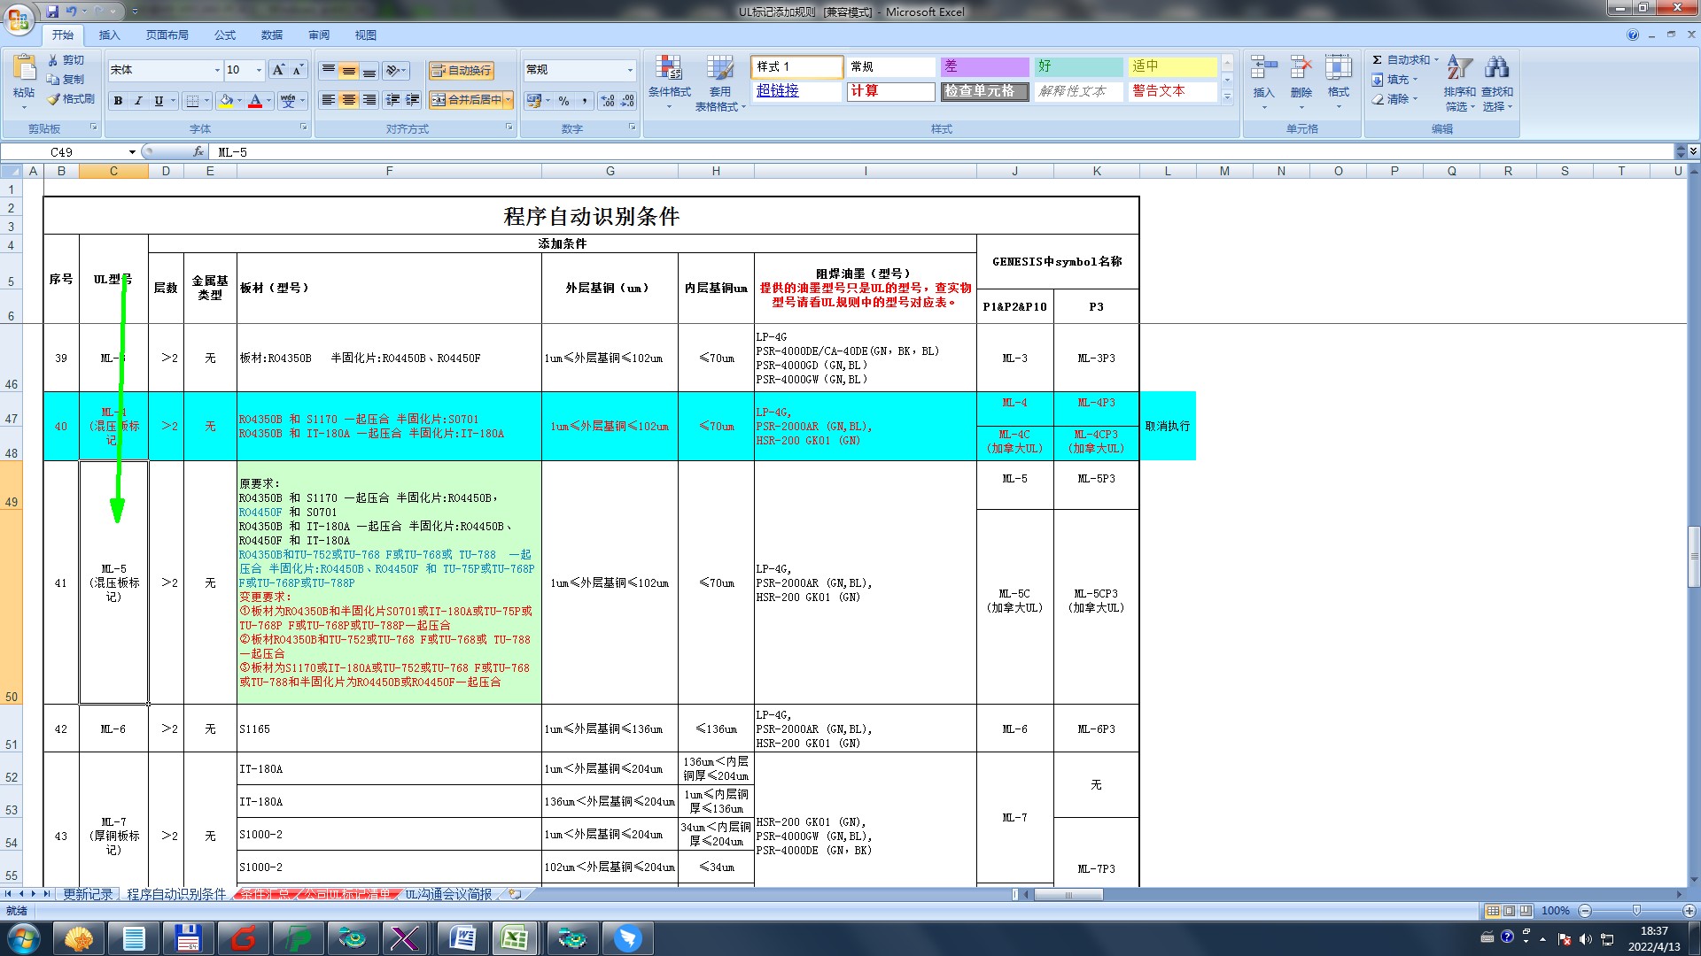
Task: Expand the cell styles gallery
Action: click(1227, 96)
